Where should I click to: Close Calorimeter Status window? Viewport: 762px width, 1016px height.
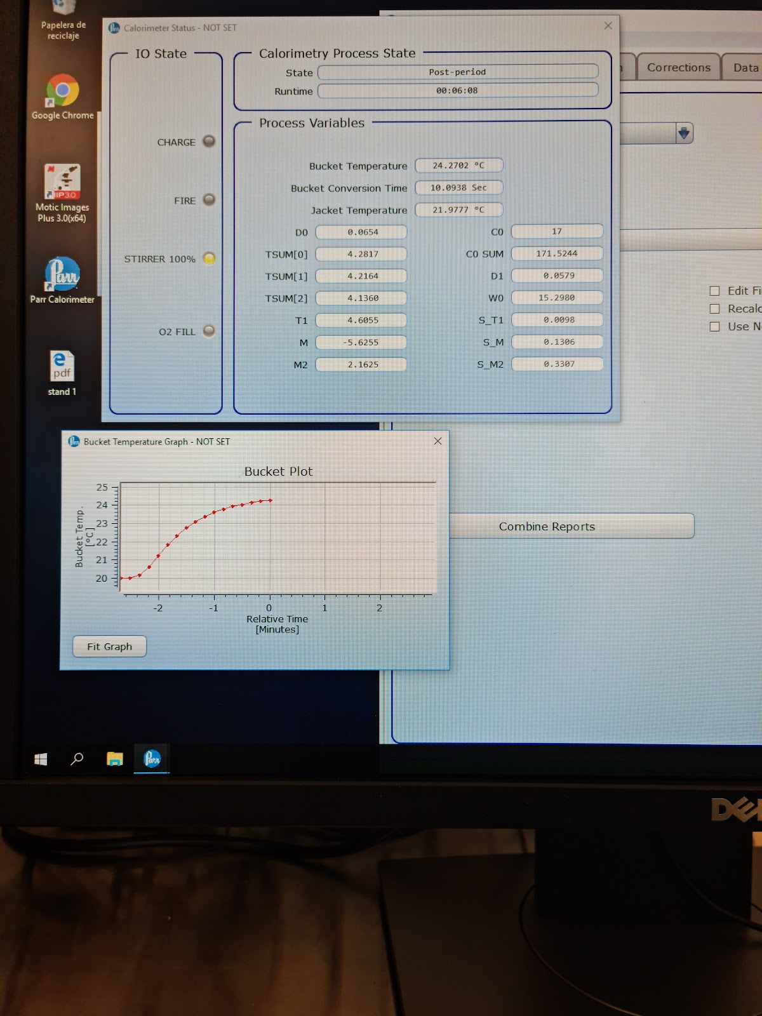[x=608, y=26]
